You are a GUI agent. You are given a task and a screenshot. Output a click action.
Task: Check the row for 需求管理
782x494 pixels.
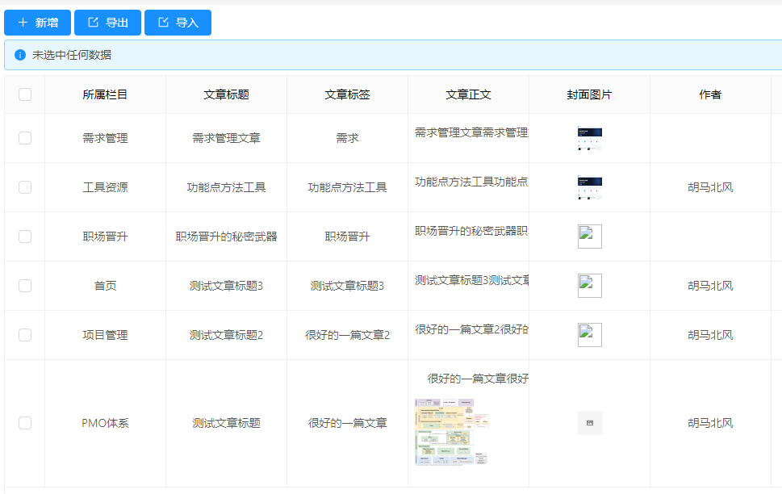pyautogui.click(x=25, y=138)
